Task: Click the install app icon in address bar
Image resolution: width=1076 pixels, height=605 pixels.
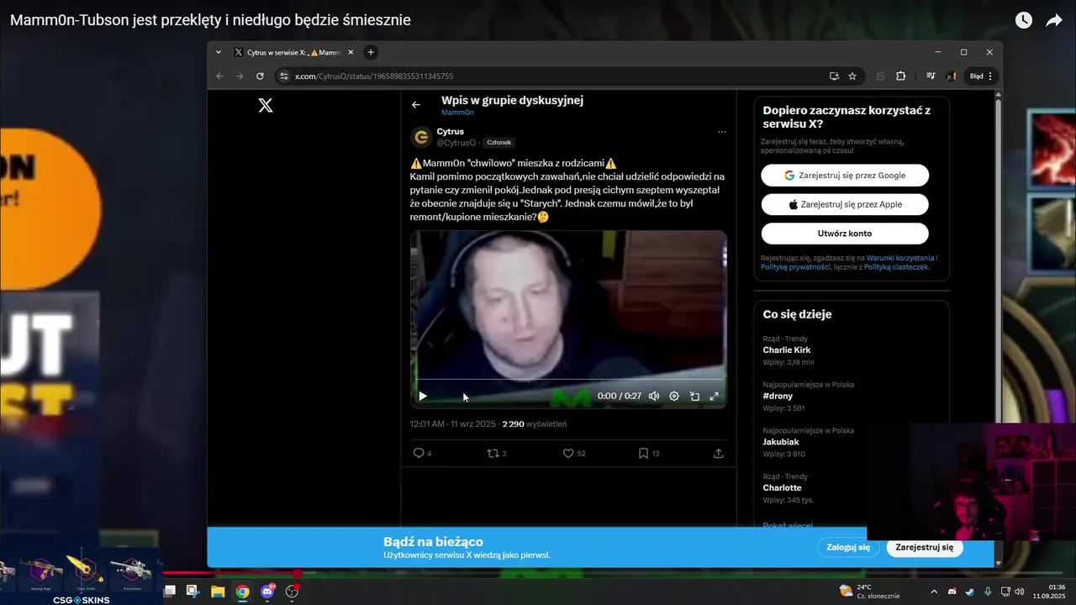Action: [x=834, y=76]
